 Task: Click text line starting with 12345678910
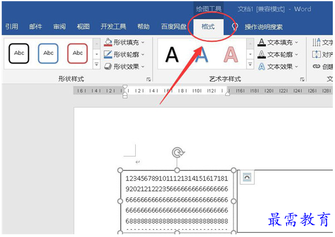coord(177,178)
